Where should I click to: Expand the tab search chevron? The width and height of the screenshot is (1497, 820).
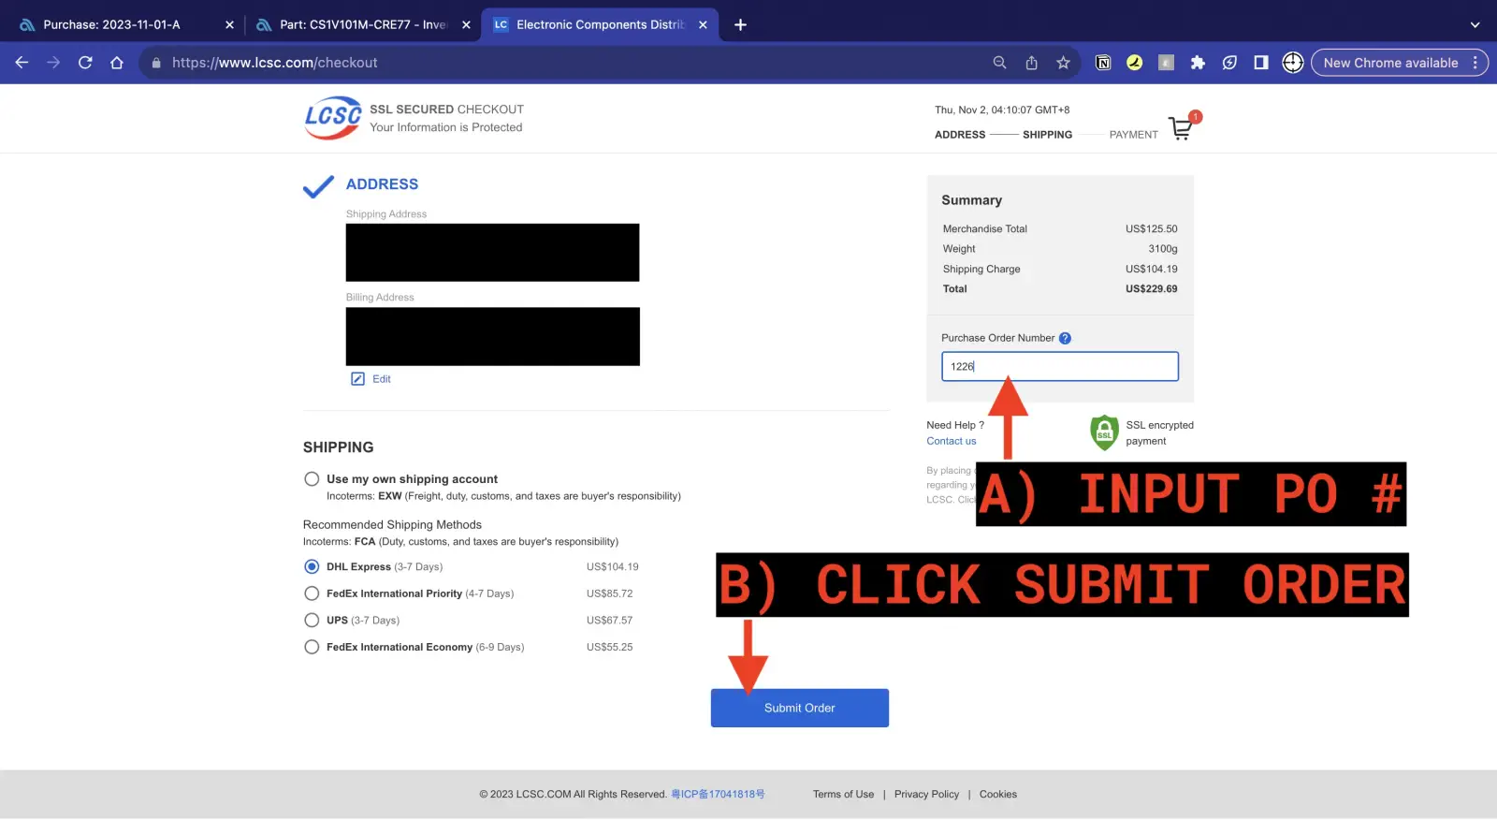coord(1475,25)
